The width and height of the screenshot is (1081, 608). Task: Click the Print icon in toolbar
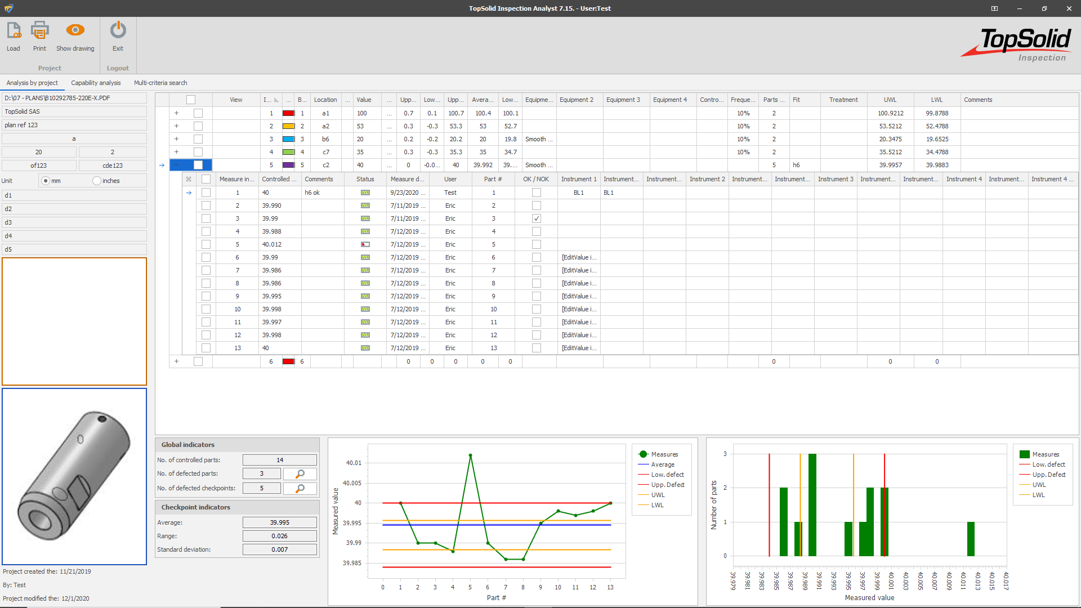(39, 31)
